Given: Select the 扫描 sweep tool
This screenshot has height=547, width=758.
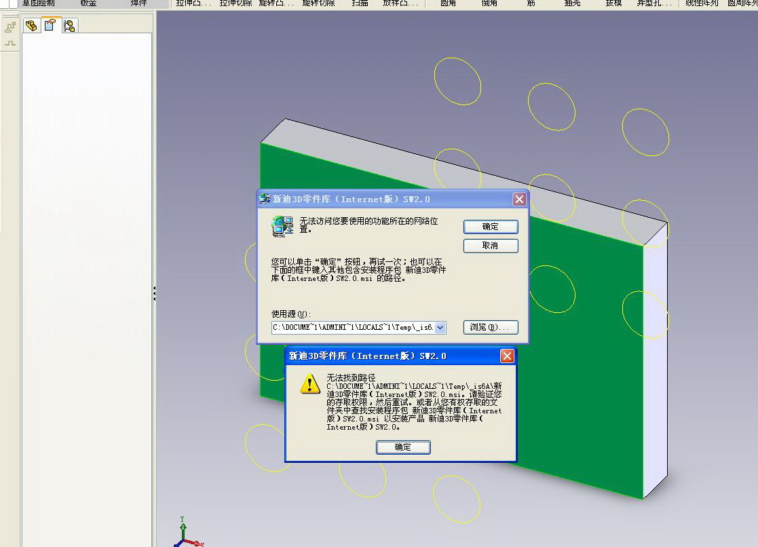Looking at the screenshot, I should coord(360,3).
